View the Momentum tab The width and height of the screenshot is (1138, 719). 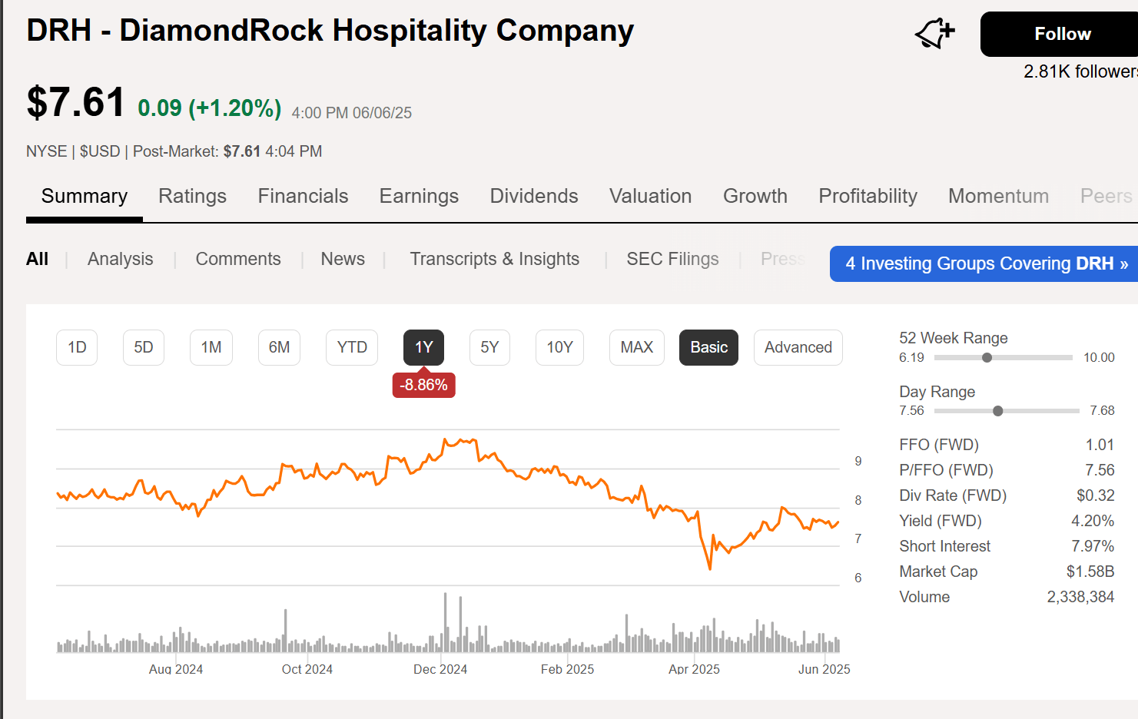point(998,196)
